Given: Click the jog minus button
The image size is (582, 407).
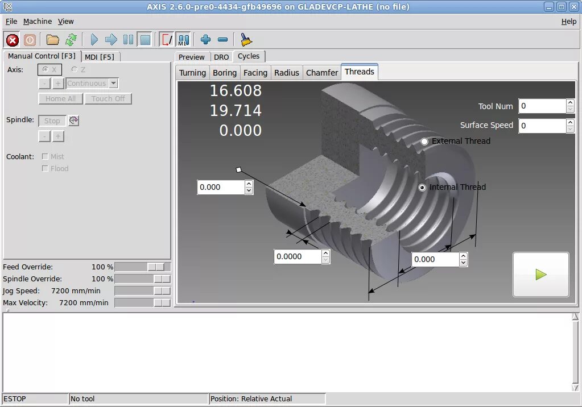Looking at the screenshot, I should (x=44, y=84).
